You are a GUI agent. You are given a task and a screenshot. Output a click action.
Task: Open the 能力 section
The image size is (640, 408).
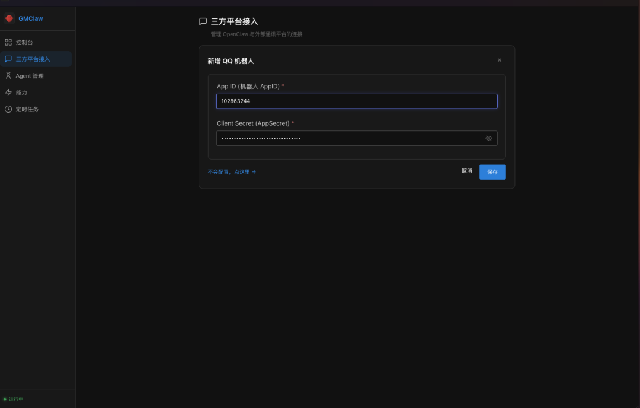36,93
